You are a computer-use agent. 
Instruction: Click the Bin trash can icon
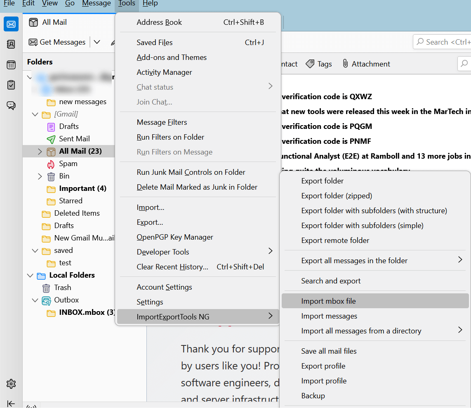click(x=51, y=176)
